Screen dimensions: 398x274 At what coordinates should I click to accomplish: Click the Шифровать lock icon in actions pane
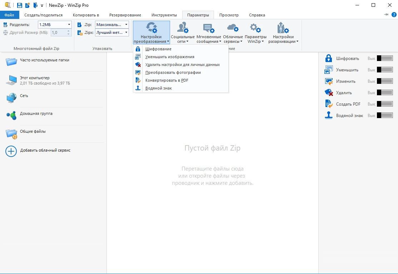tap(329, 58)
